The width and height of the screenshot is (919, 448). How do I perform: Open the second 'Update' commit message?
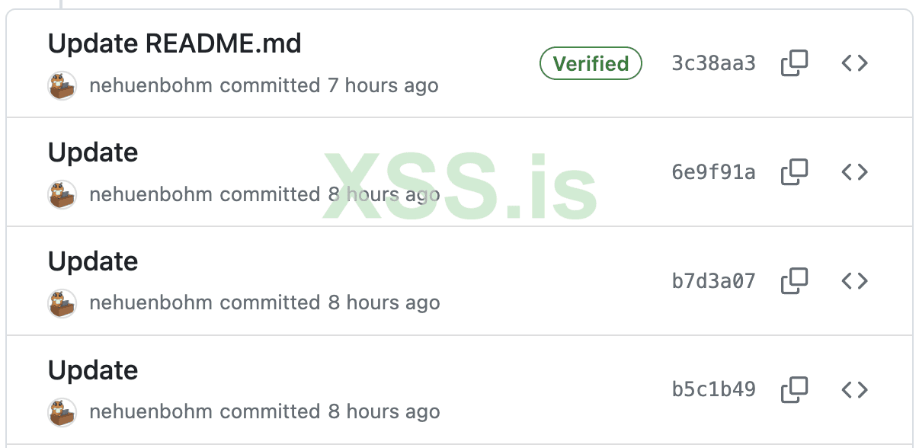click(92, 152)
